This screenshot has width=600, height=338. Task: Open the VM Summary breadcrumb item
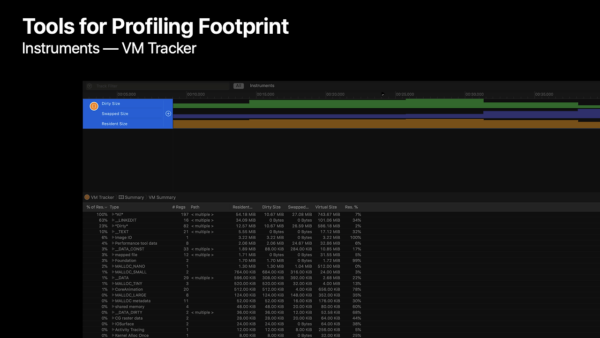coord(162,197)
